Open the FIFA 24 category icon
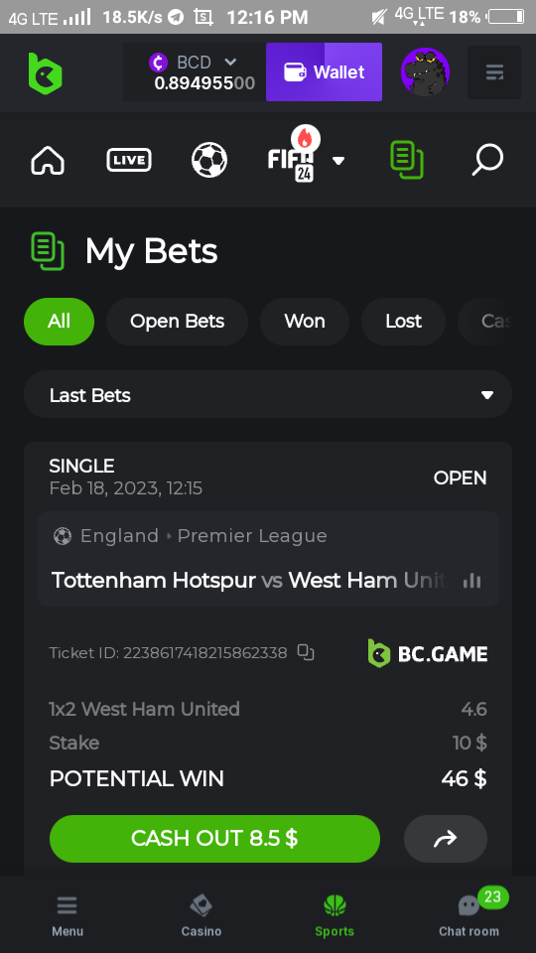The image size is (536, 953). [293, 159]
